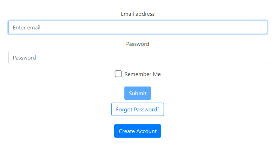This screenshot has height=145, width=275.
Task: Select the 'Enter email' placeholder text box
Action: pyautogui.click(x=138, y=27)
